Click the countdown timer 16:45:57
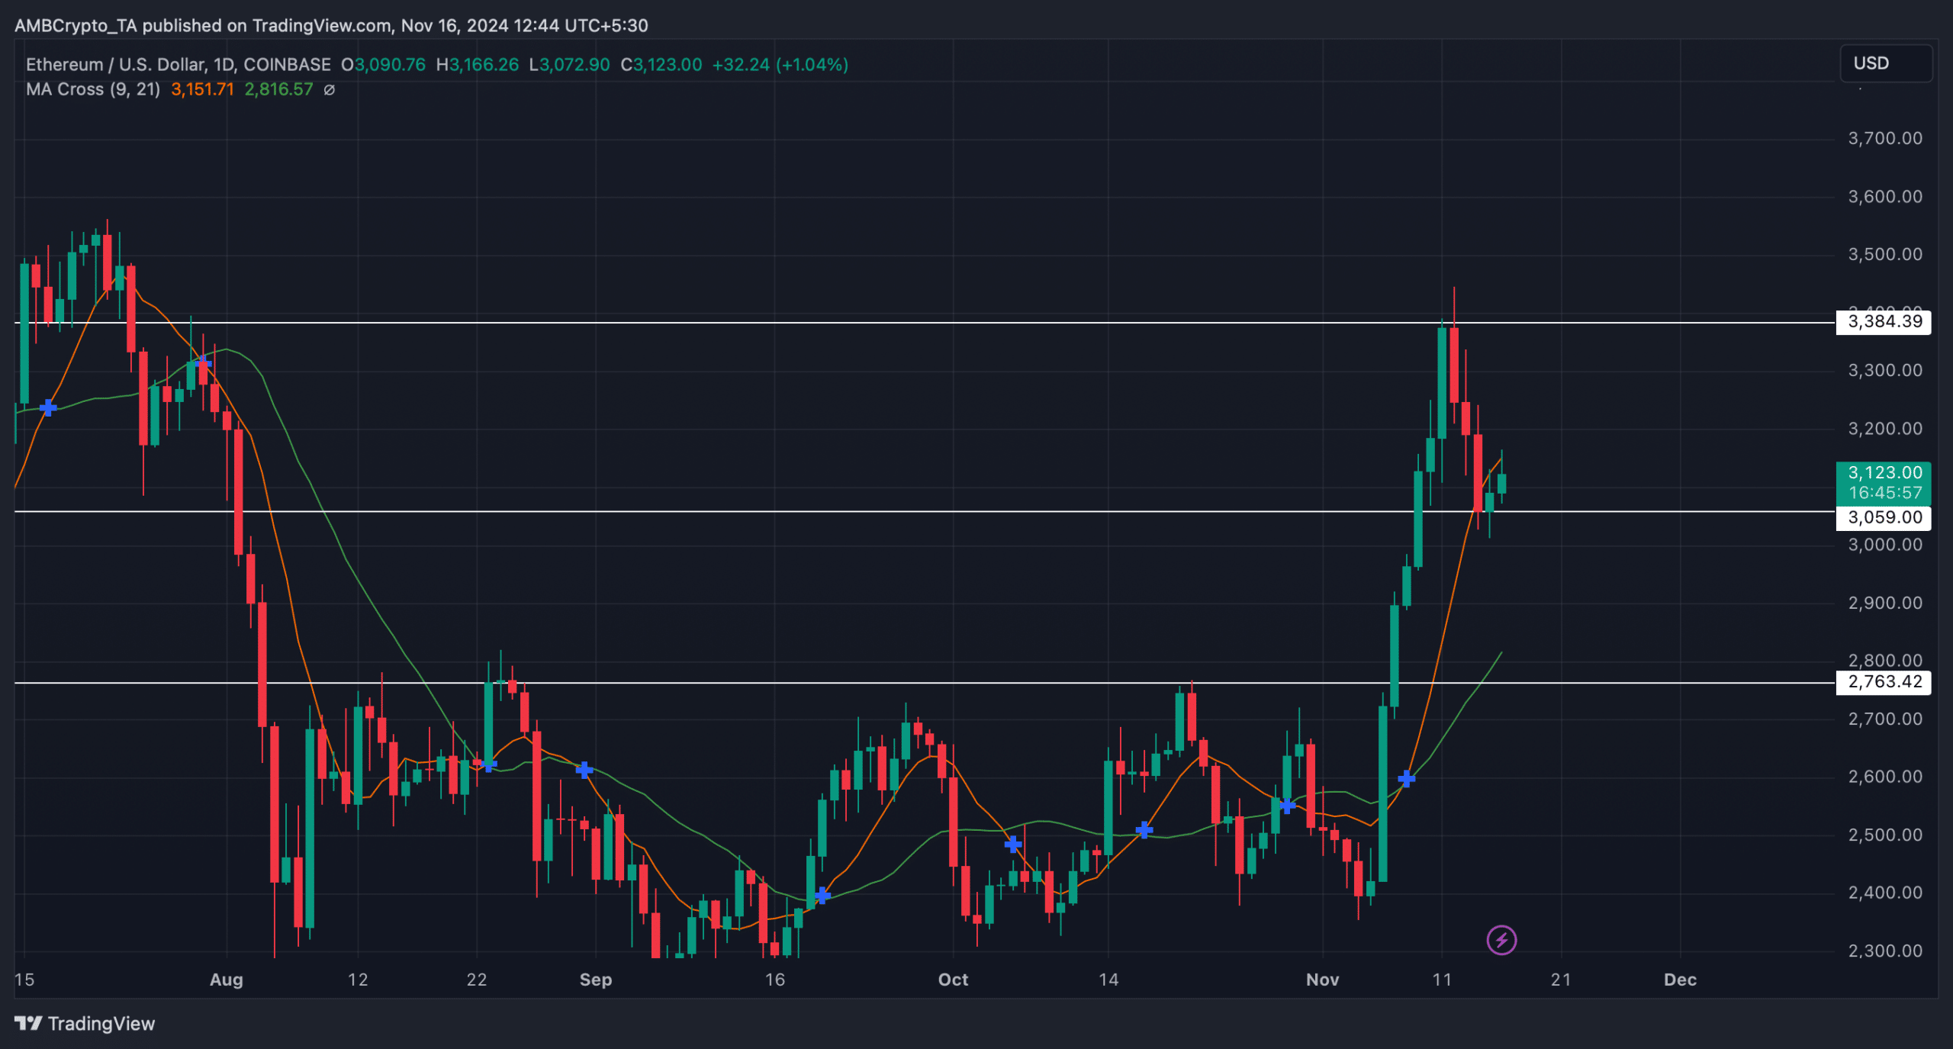Viewport: 1953px width, 1049px height. click(1885, 493)
